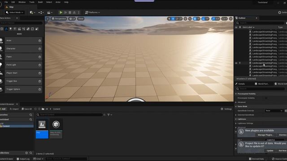287x161 pixels.
Task: Toggle Outliner visibility eye column header
Action: [x=236, y=27]
